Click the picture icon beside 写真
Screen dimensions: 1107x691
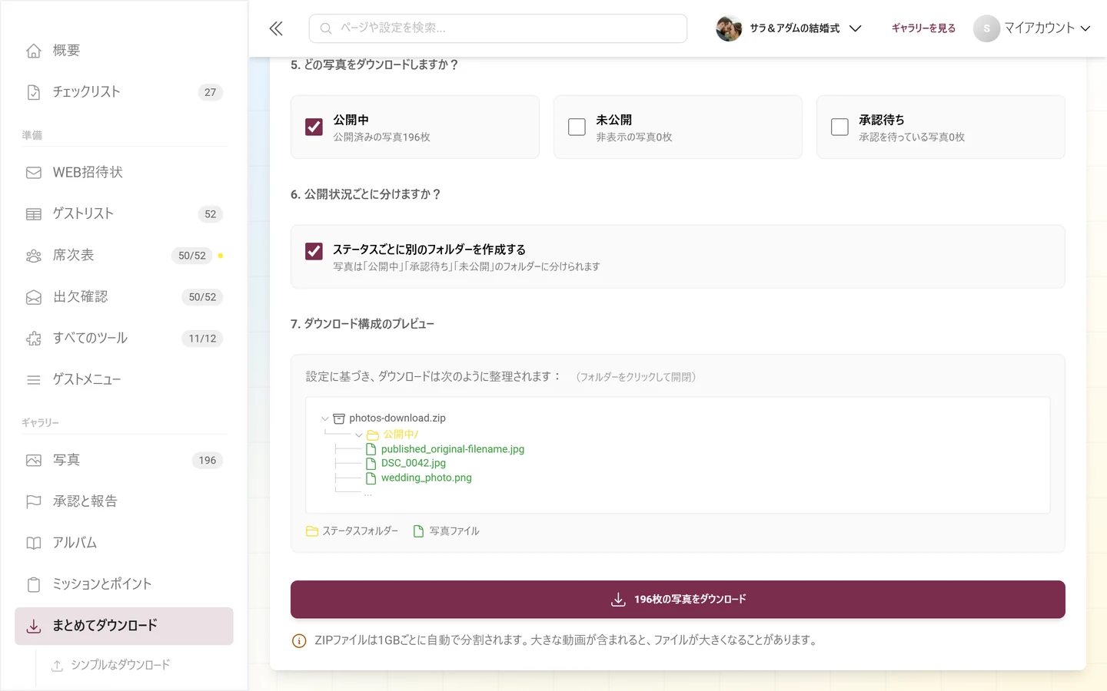point(34,461)
